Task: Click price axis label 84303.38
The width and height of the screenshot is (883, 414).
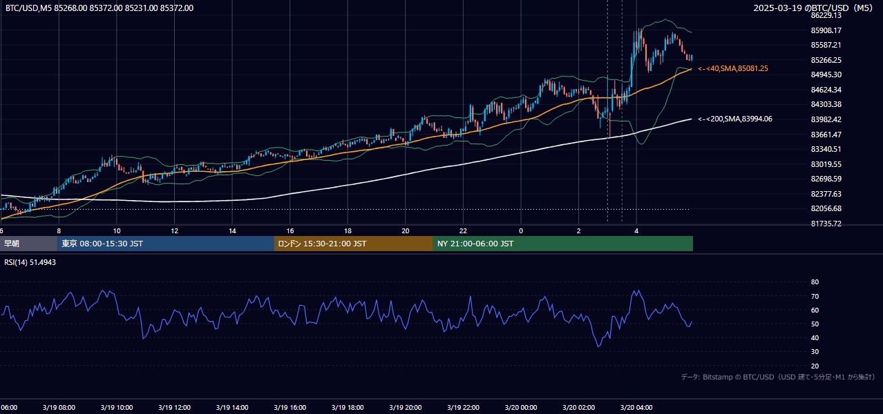Action: point(826,104)
